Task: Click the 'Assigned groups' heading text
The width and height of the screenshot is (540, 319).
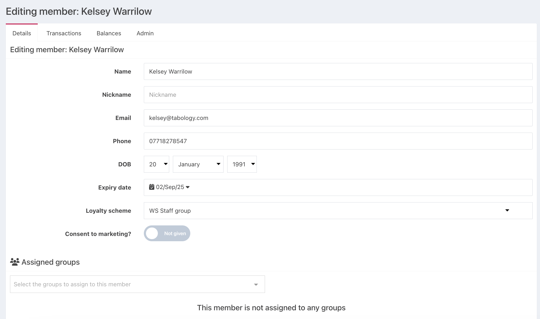Action: (51, 262)
